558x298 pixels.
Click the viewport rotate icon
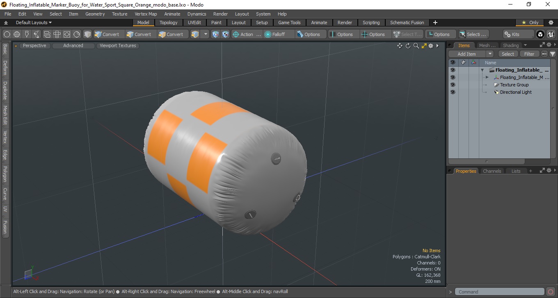coord(408,46)
